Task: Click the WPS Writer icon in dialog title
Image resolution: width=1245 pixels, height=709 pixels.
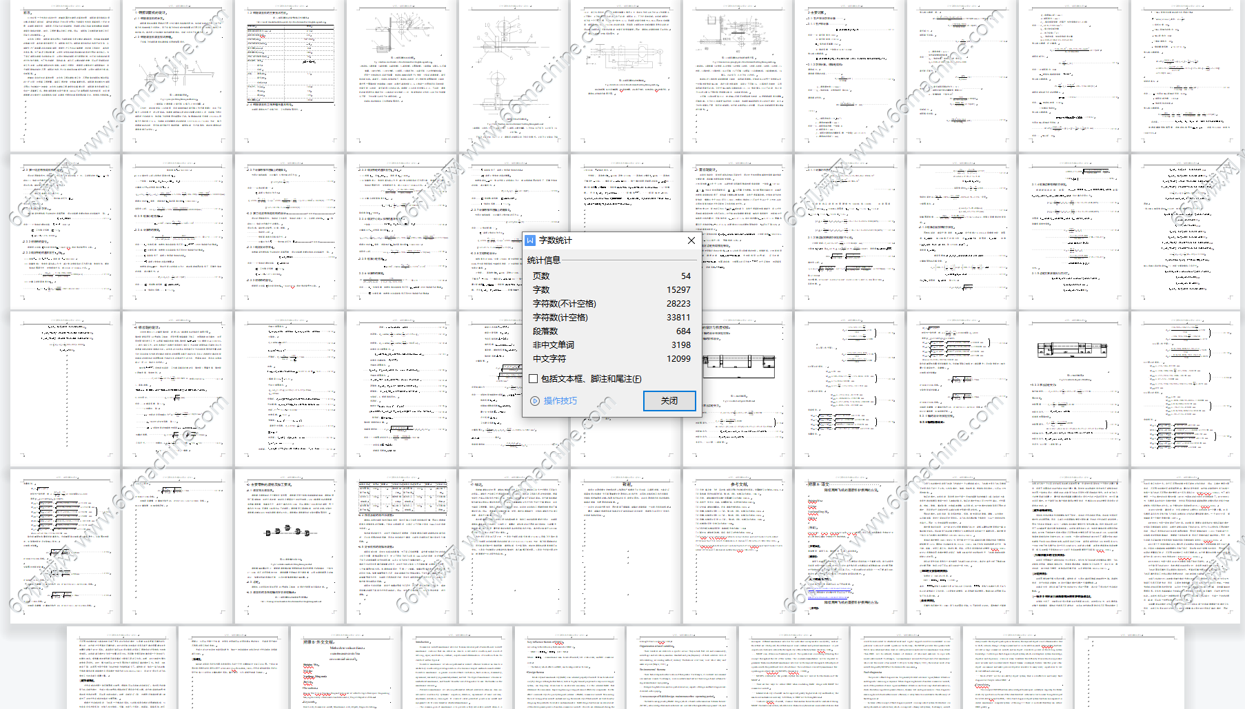Action: click(x=530, y=240)
